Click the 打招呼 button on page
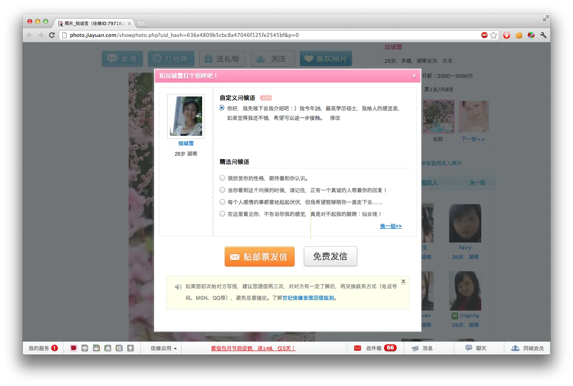This screenshot has width=573, height=386. point(171,59)
